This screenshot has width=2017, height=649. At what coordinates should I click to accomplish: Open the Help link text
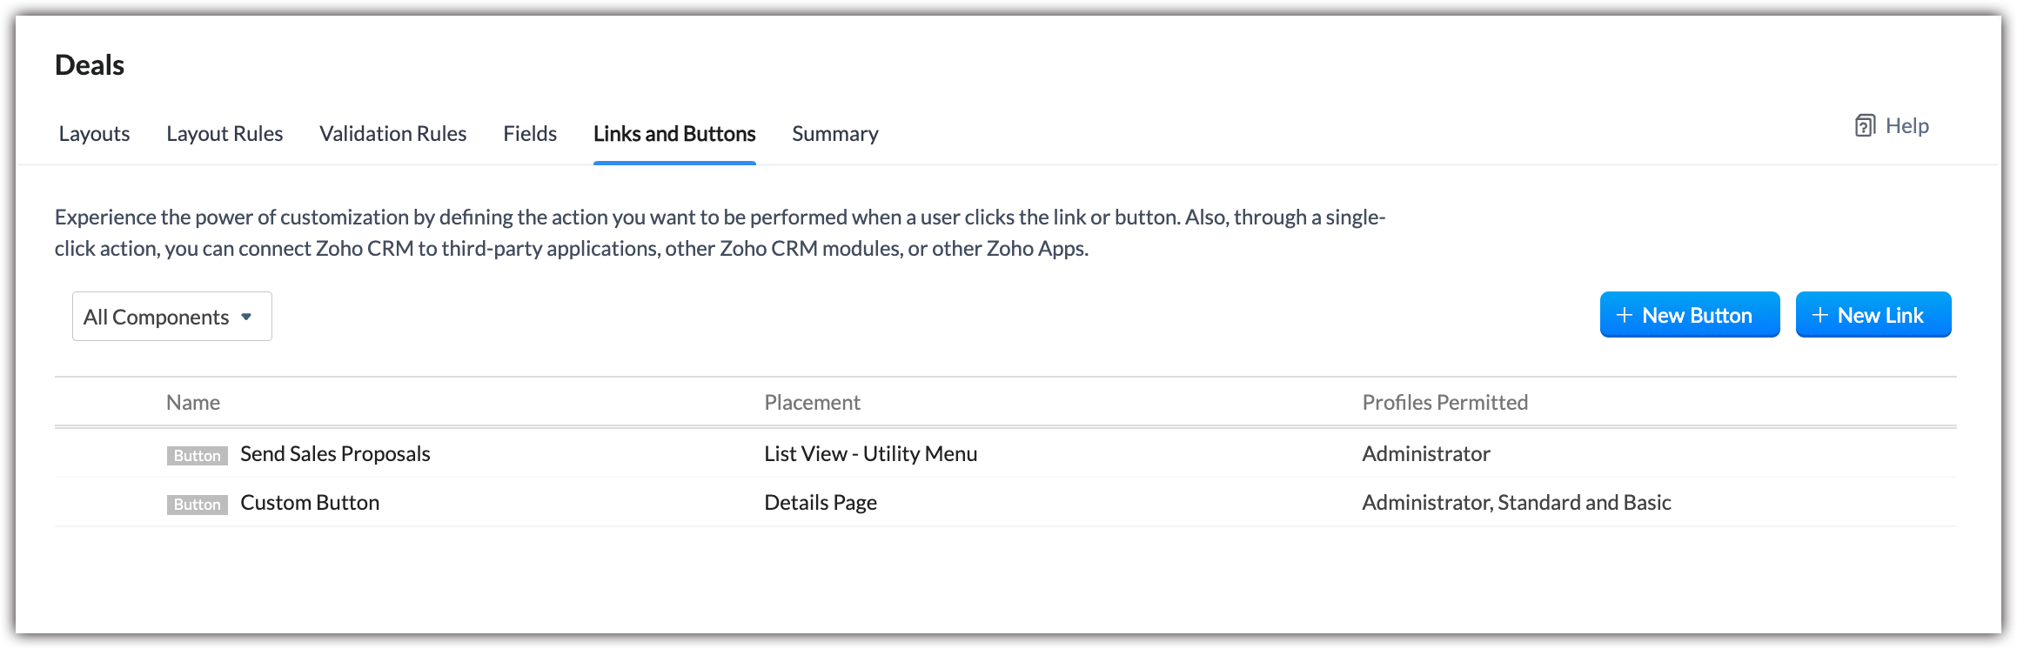(1906, 126)
